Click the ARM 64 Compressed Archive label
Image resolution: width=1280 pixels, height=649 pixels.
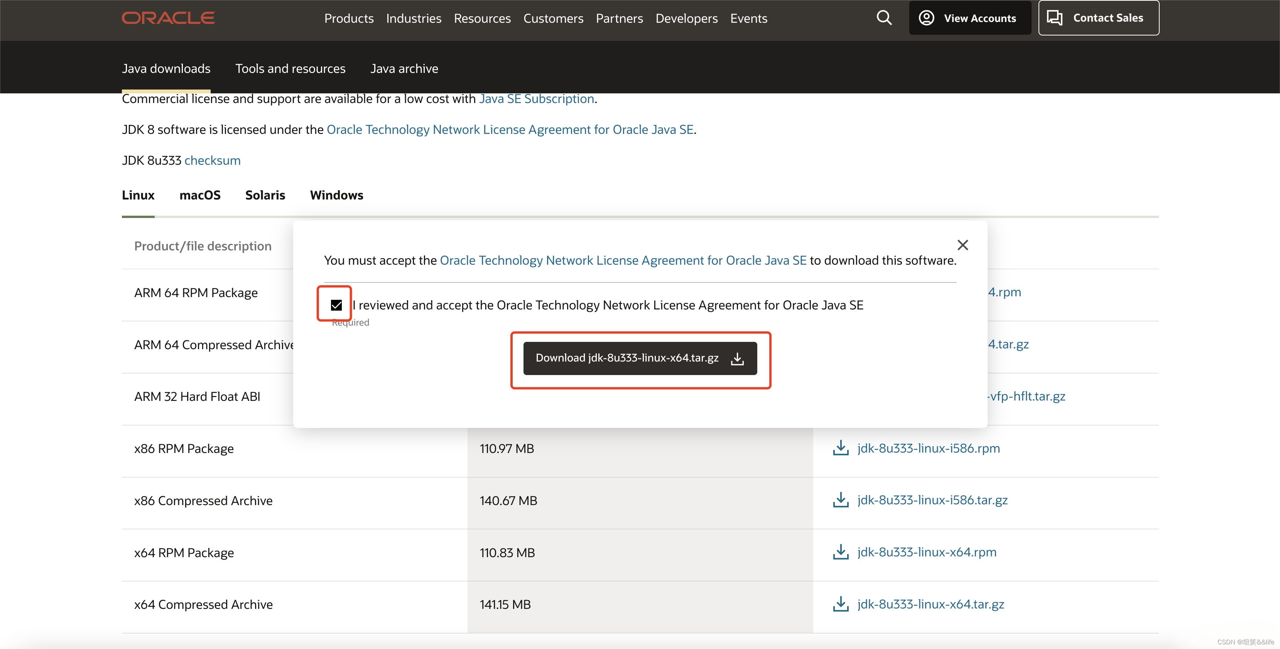(214, 345)
